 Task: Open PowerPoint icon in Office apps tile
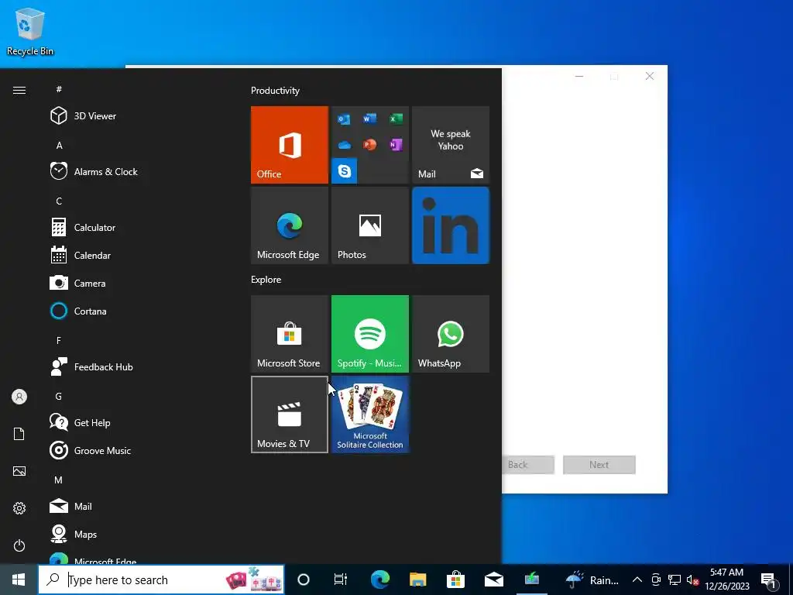[369, 145]
